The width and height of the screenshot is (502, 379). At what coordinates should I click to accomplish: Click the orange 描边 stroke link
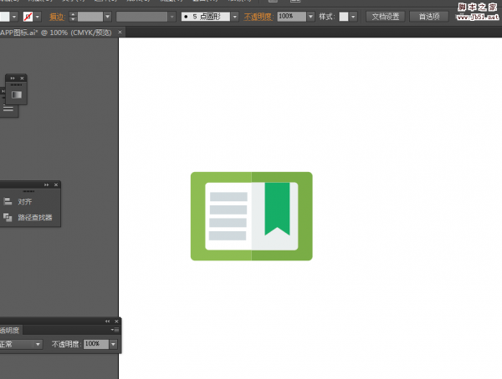coord(57,16)
